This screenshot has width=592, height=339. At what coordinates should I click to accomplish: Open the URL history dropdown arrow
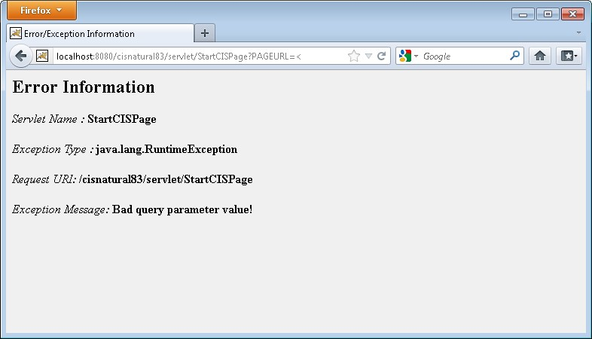[369, 56]
